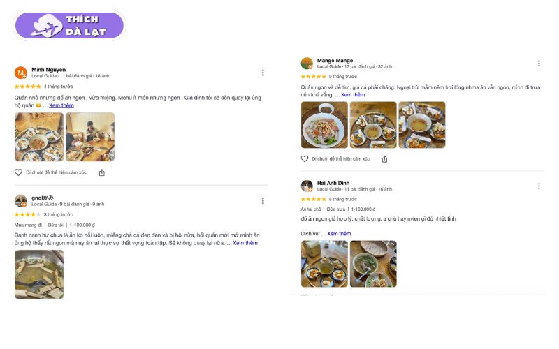Expand Hai Anh Dinh's review with Xem thêm
This screenshot has height=349, width=559.
pyautogui.click(x=339, y=233)
